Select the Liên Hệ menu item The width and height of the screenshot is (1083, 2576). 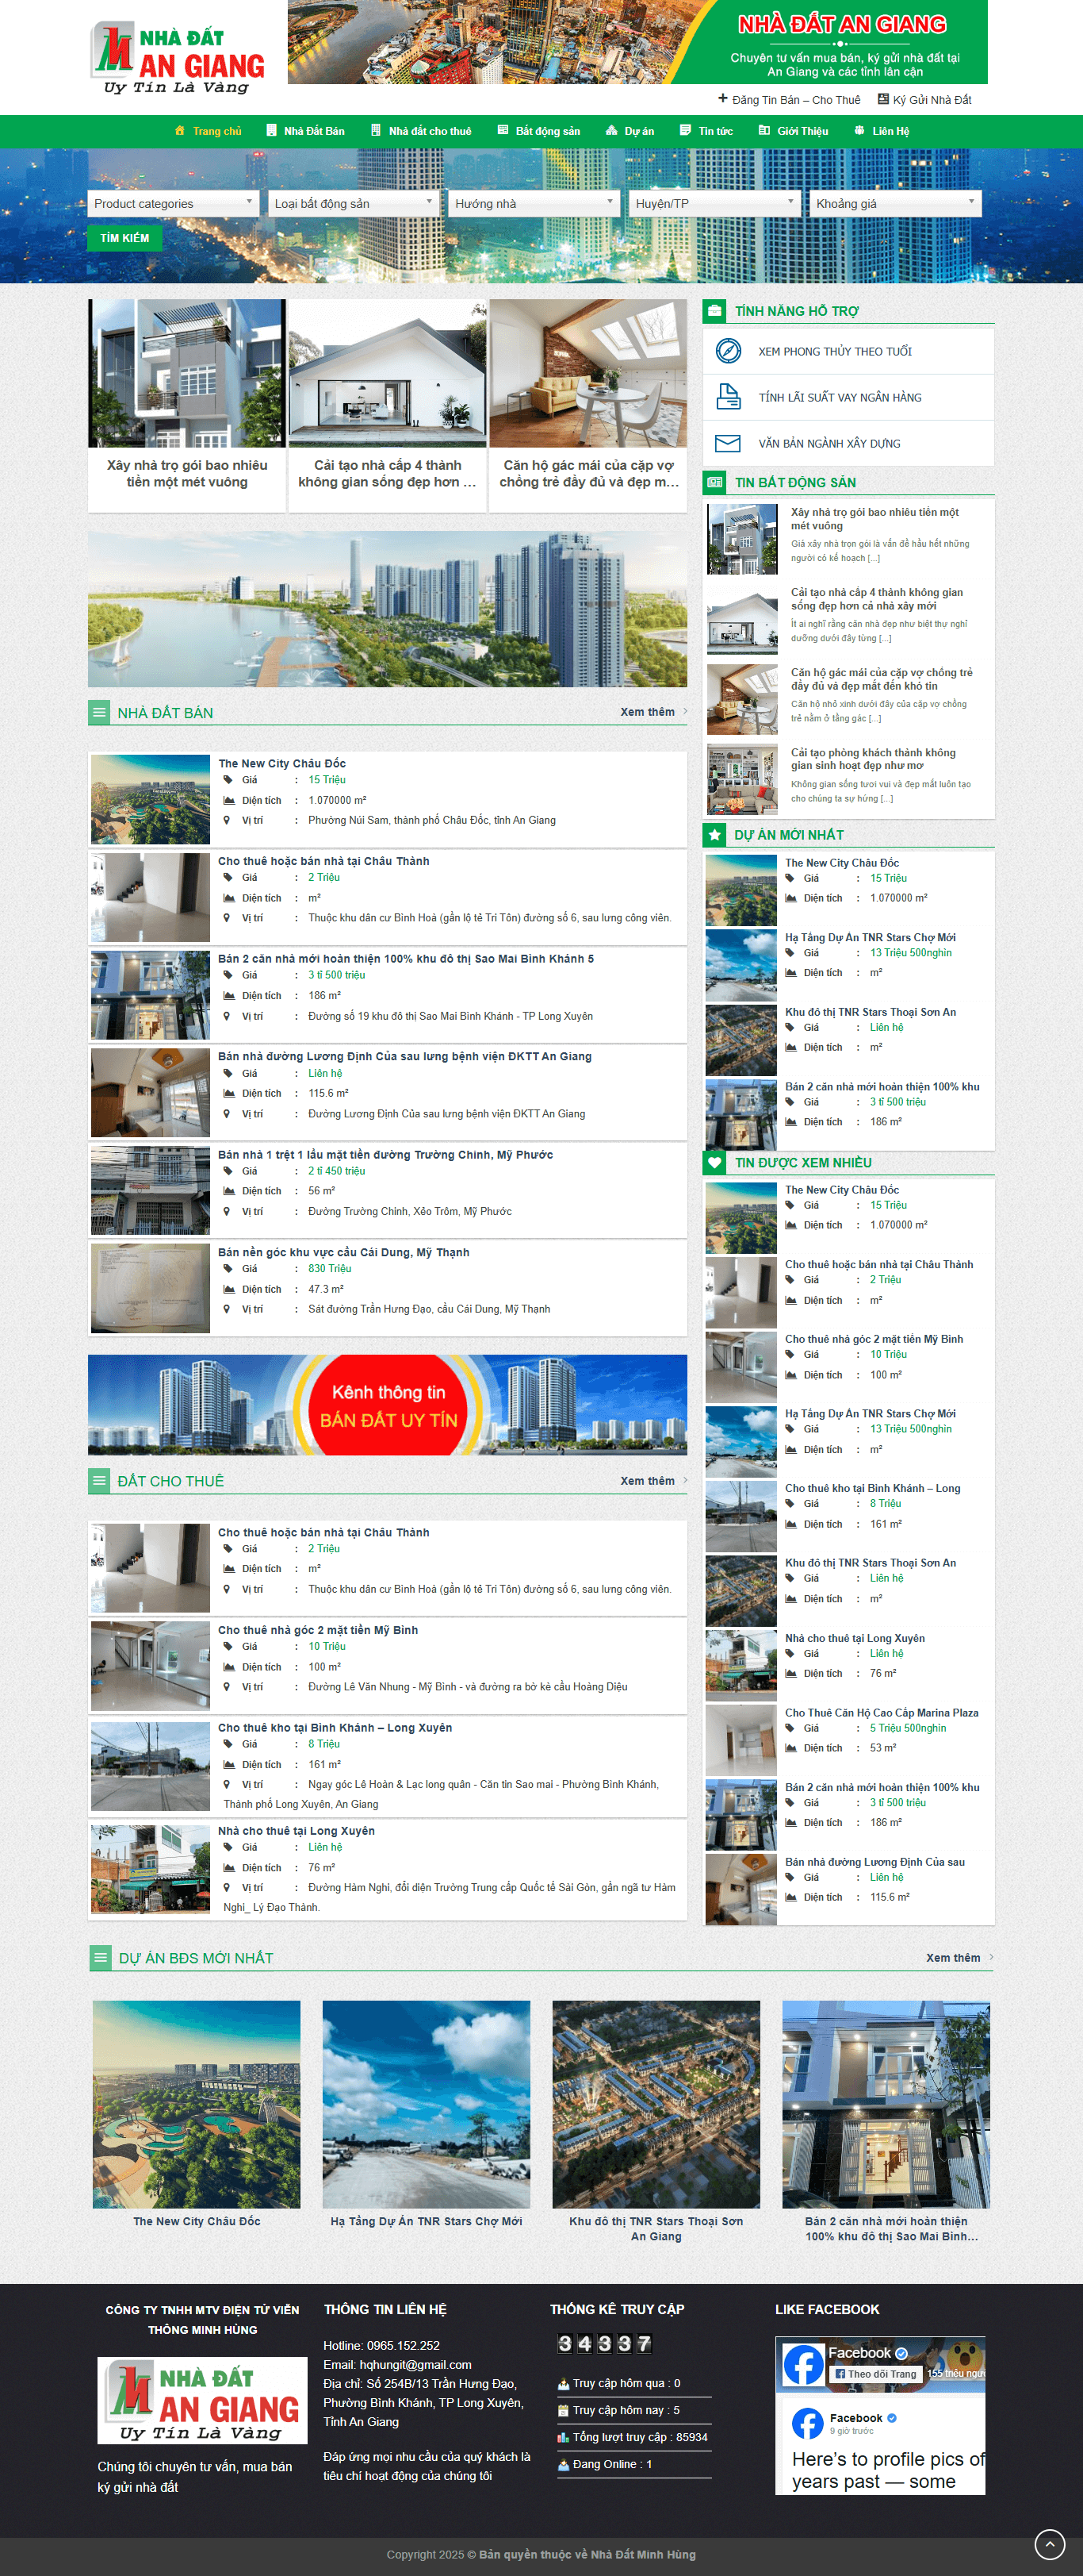pyautogui.click(x=882, y=131)
